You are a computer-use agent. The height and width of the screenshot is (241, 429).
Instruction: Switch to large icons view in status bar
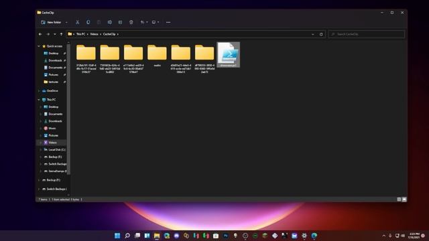404,199
